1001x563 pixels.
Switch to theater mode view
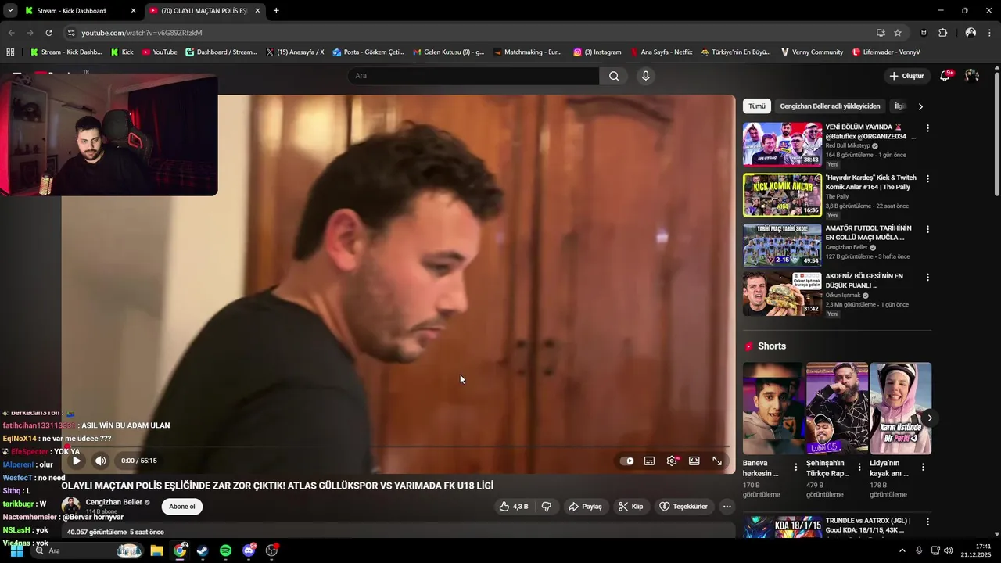click(694, 461)
